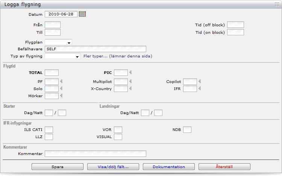Screen dimensions: 282x176
Task: Focus the Tid (on block) field
Action: (235, 32)
